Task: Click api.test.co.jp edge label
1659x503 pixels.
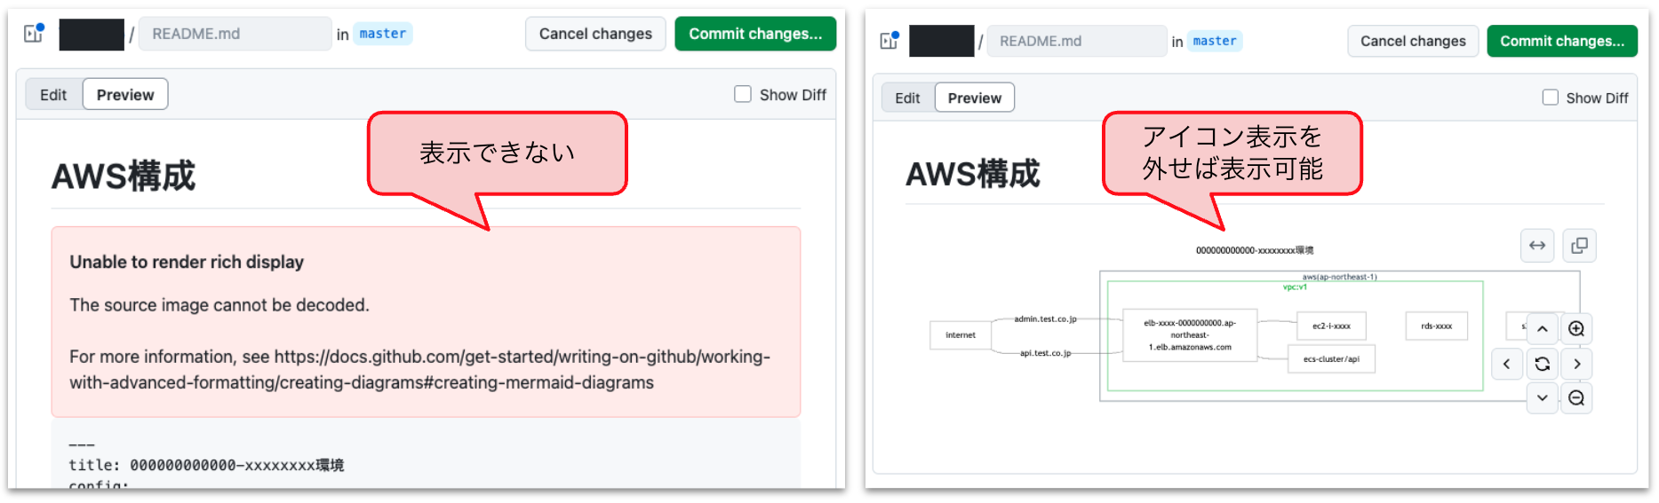Action: click(1045, 353)
